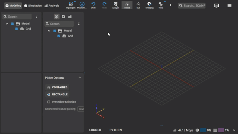
Task: Show more toolbar items with right chevron
Action: (x=170, y=5)
